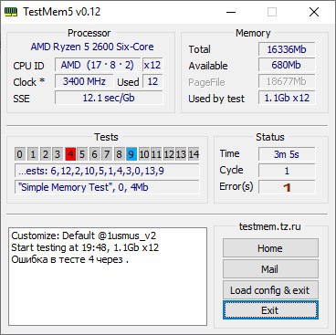Click test number 14 box

click(x=194, y=154)
